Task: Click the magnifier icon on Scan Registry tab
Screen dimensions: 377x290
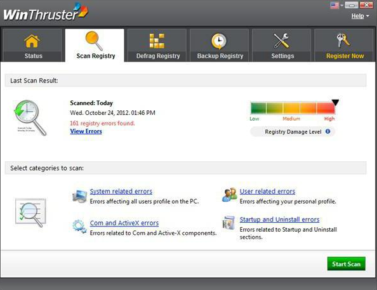Action: click(94, 41)
